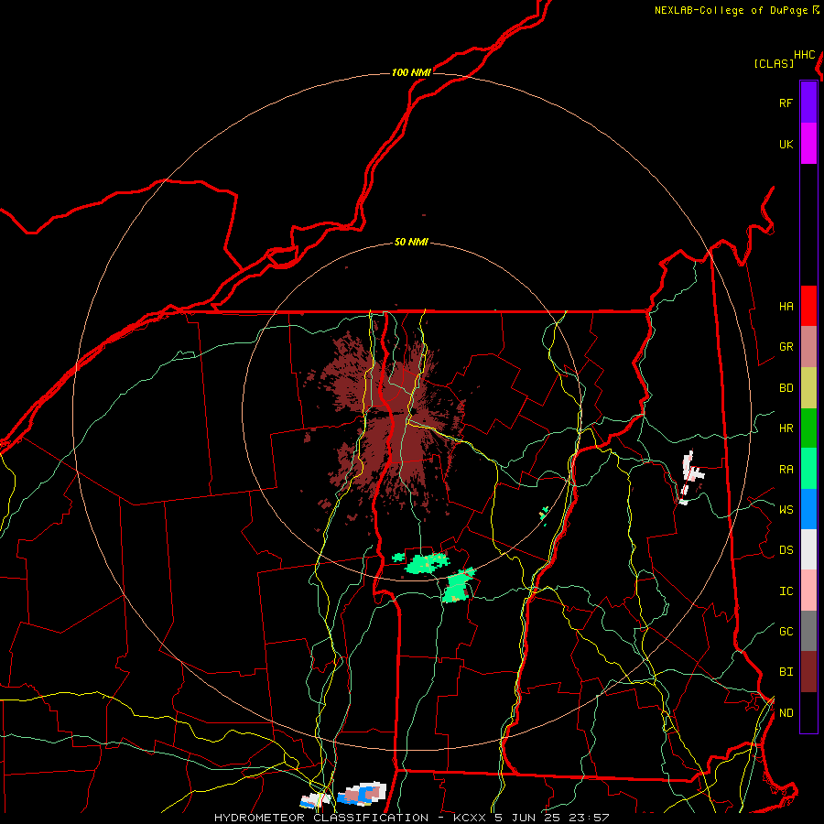
Task: Click the 5 JUN 25 date text
Action: click(x=528, y=818)
